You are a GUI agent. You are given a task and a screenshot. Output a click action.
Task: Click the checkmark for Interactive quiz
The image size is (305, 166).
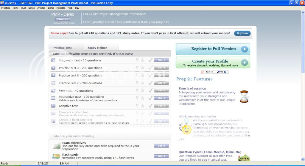(150, 98)
